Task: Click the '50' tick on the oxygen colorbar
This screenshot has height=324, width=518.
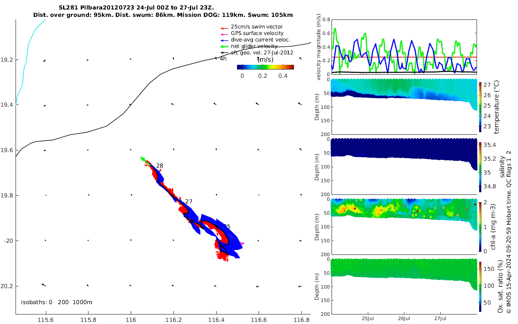Action: [486, 303]
